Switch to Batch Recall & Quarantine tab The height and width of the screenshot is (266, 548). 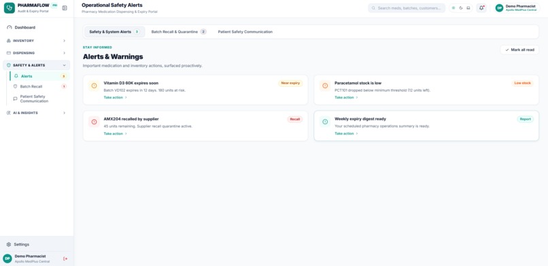coord(179,32)
